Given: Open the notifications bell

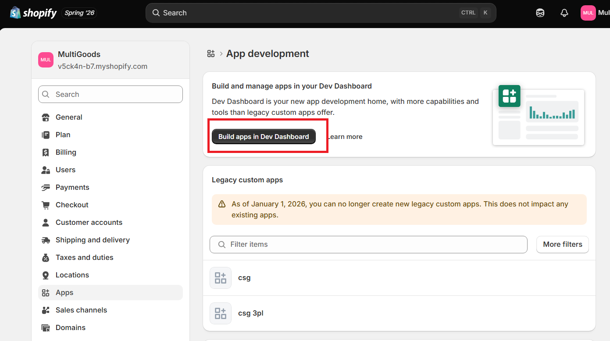Looking at the screenshot, I should pyautogui.click(x=564, y=13).
